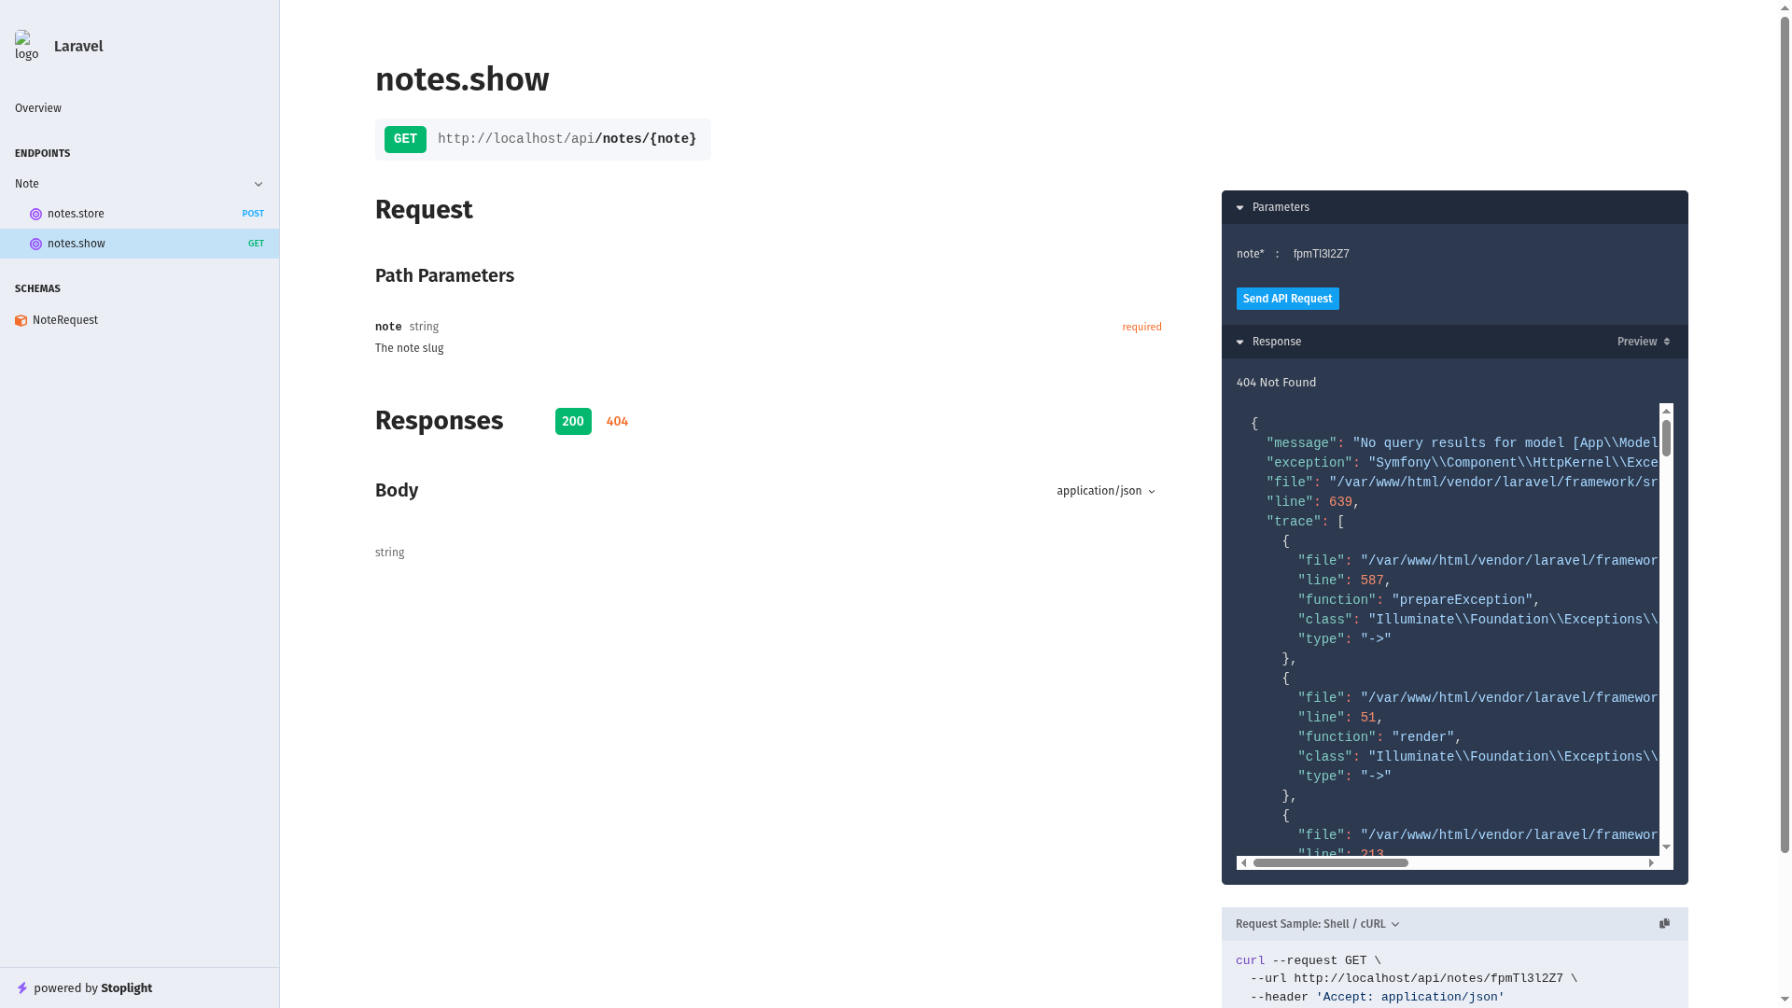Change Request Sample language from Shell / cURL

(1318, 924)
